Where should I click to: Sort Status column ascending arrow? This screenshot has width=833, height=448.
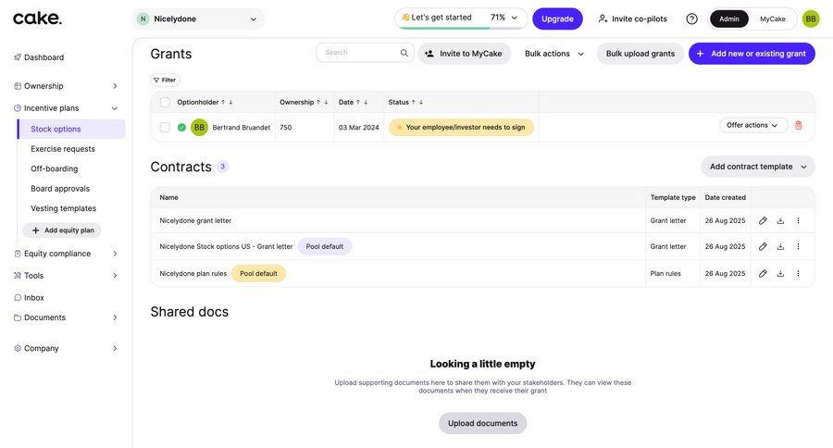click(414, 102)
